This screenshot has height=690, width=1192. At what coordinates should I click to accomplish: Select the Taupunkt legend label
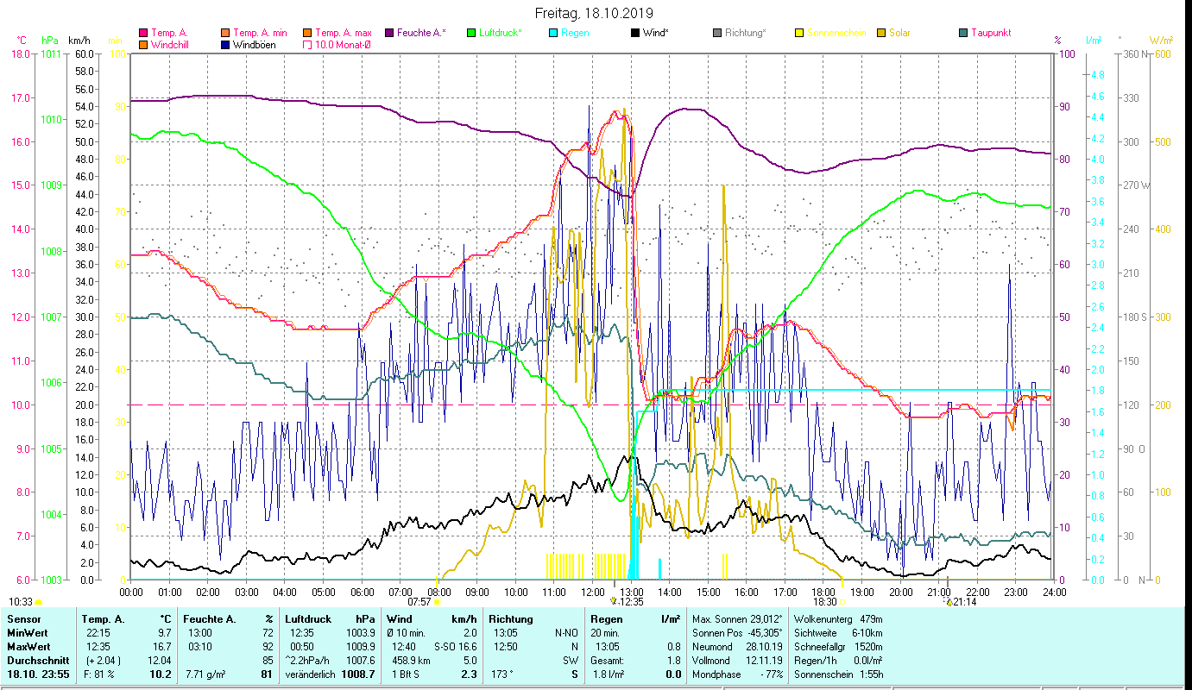(x=991, y=34)
